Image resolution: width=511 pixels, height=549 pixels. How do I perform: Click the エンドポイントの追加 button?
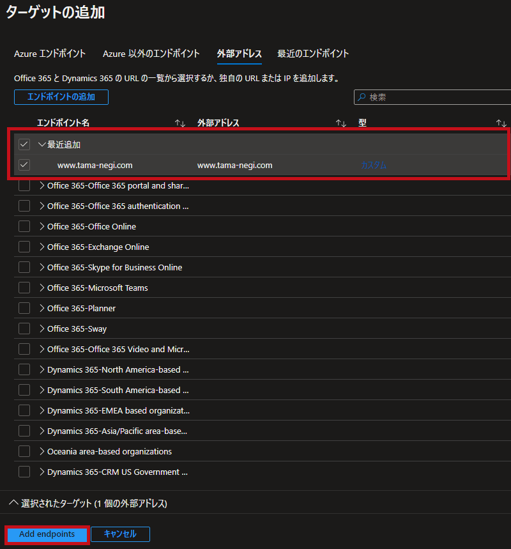tap(61, 97)
